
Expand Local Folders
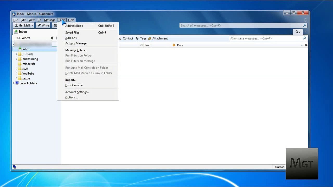[x=14, y=83]
